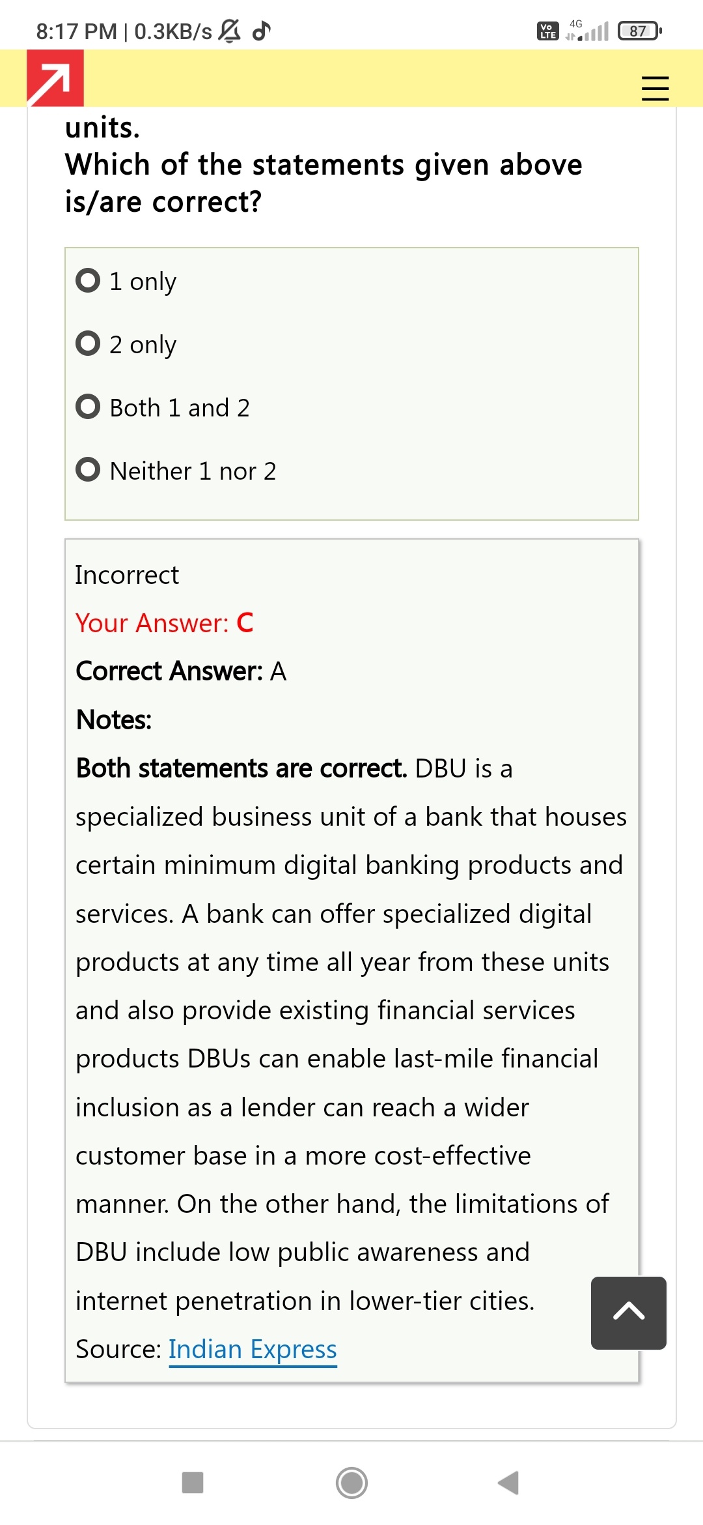Image resolution: width=703 pixels, height=1525 pixels.
Task: Tap the "Correct Answer: A" text
Action: [181, 671]
